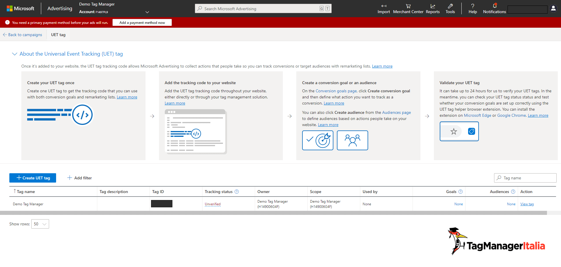561x267 pixels.
Task: Open the user profile avatar
Action: [553, 8]
